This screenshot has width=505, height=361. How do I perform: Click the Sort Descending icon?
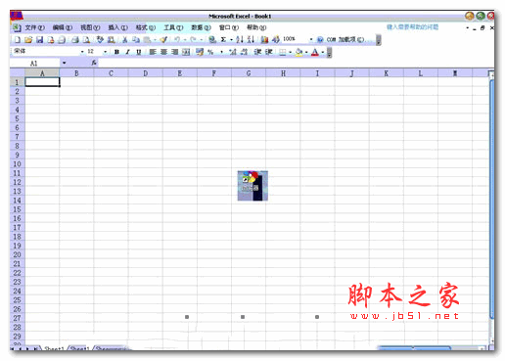click(251, 40)
